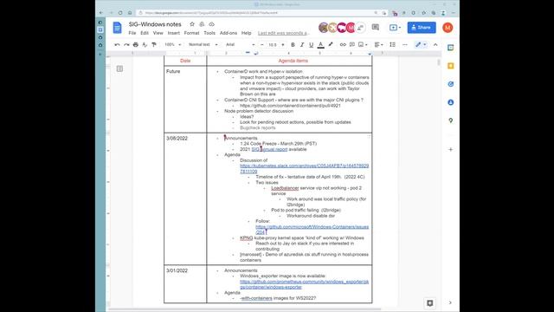Viewport: 554px width, 312px height.
Task: Open the Arial font dropdown
Action: (241, 44)
